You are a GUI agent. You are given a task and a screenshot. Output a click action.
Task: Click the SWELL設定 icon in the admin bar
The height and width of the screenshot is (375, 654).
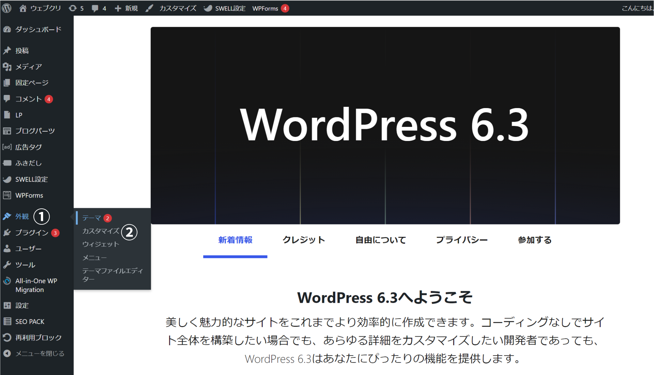point(208,8)
